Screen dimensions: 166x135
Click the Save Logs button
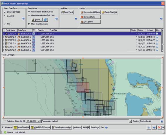(95, 127)
